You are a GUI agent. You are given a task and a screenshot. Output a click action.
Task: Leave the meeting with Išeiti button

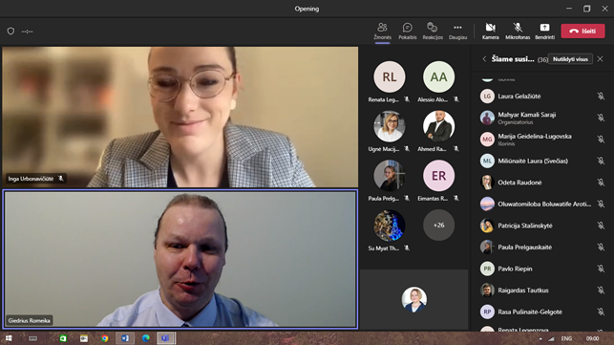(x=582, y=31)
